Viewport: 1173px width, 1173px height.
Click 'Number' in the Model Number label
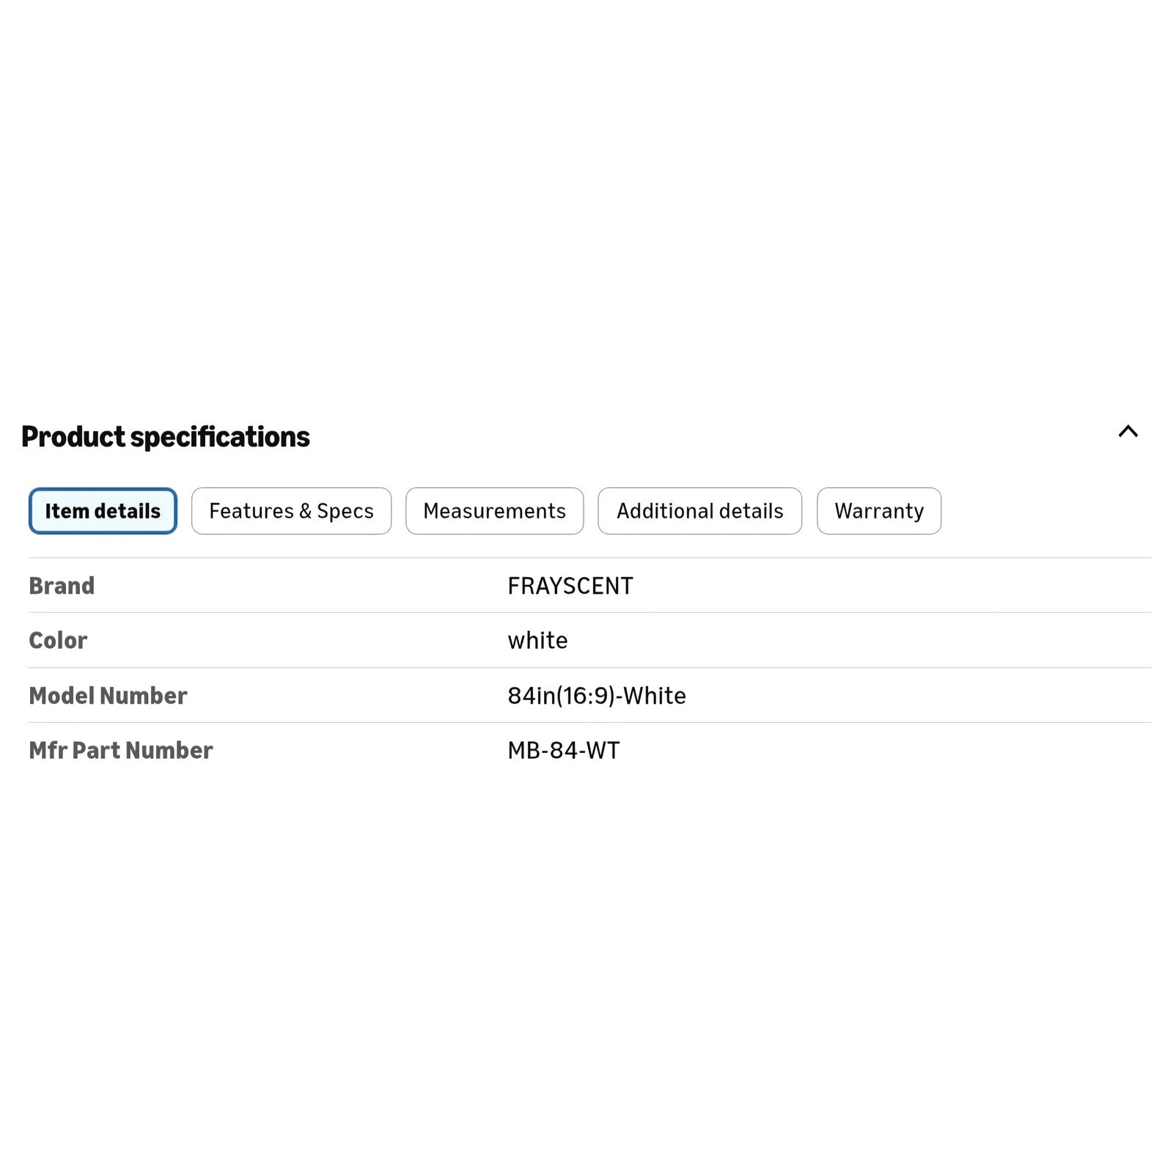(144, 695)
